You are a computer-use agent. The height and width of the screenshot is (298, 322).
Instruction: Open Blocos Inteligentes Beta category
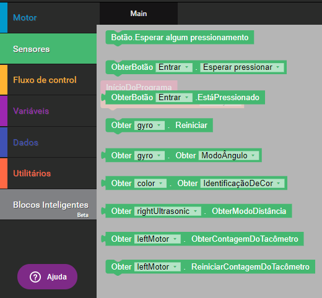pyautogui.click(x=48, y=205)
